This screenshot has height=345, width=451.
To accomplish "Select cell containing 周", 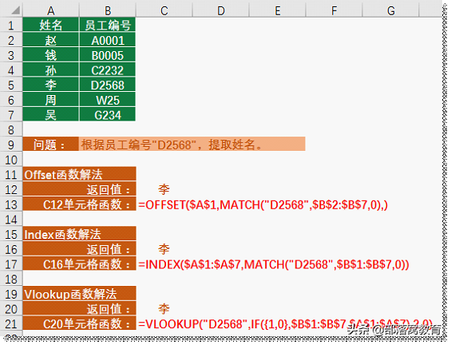I will pyautogui.click(x=50, y=100).
